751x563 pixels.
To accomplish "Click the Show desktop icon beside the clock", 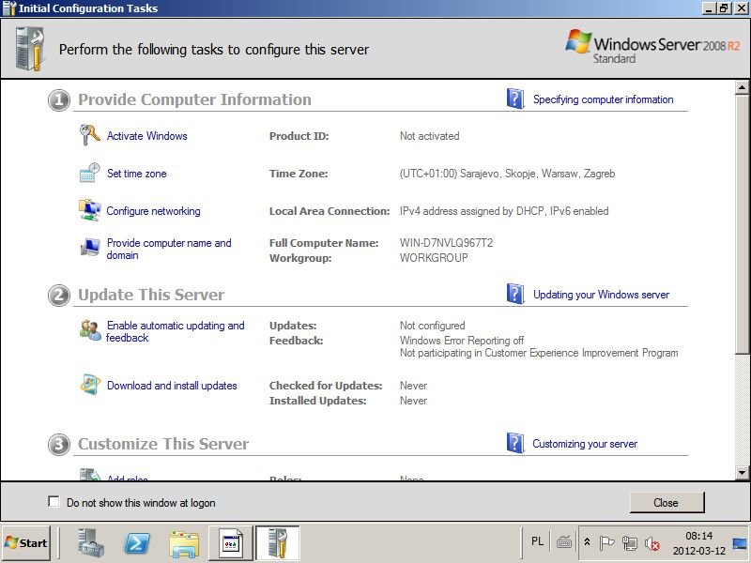I will point(741,543).
